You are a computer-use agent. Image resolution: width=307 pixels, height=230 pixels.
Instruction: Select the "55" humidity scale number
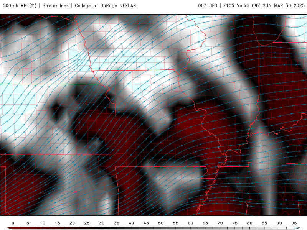point(176,223)
